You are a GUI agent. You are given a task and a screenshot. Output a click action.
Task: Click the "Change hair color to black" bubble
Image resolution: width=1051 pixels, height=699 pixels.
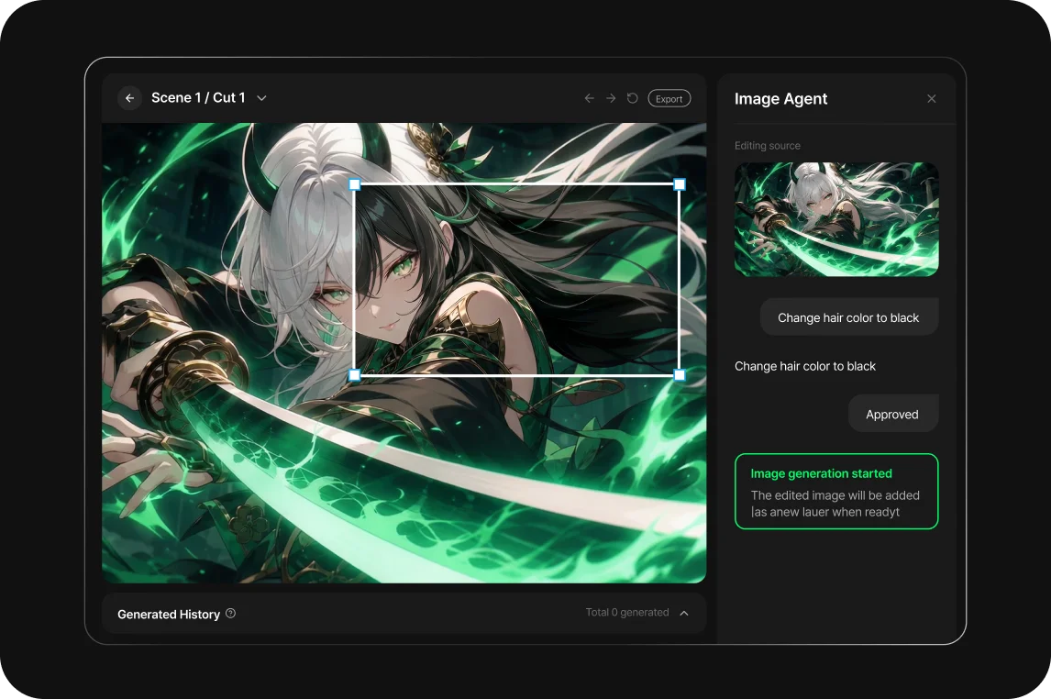(848, 317)
